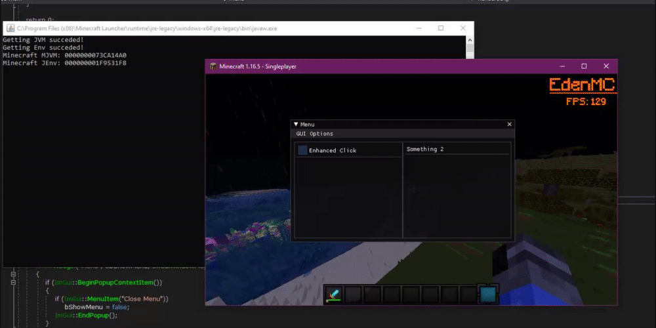Click the ImGui::EndPopup() code line

[86, 315]
